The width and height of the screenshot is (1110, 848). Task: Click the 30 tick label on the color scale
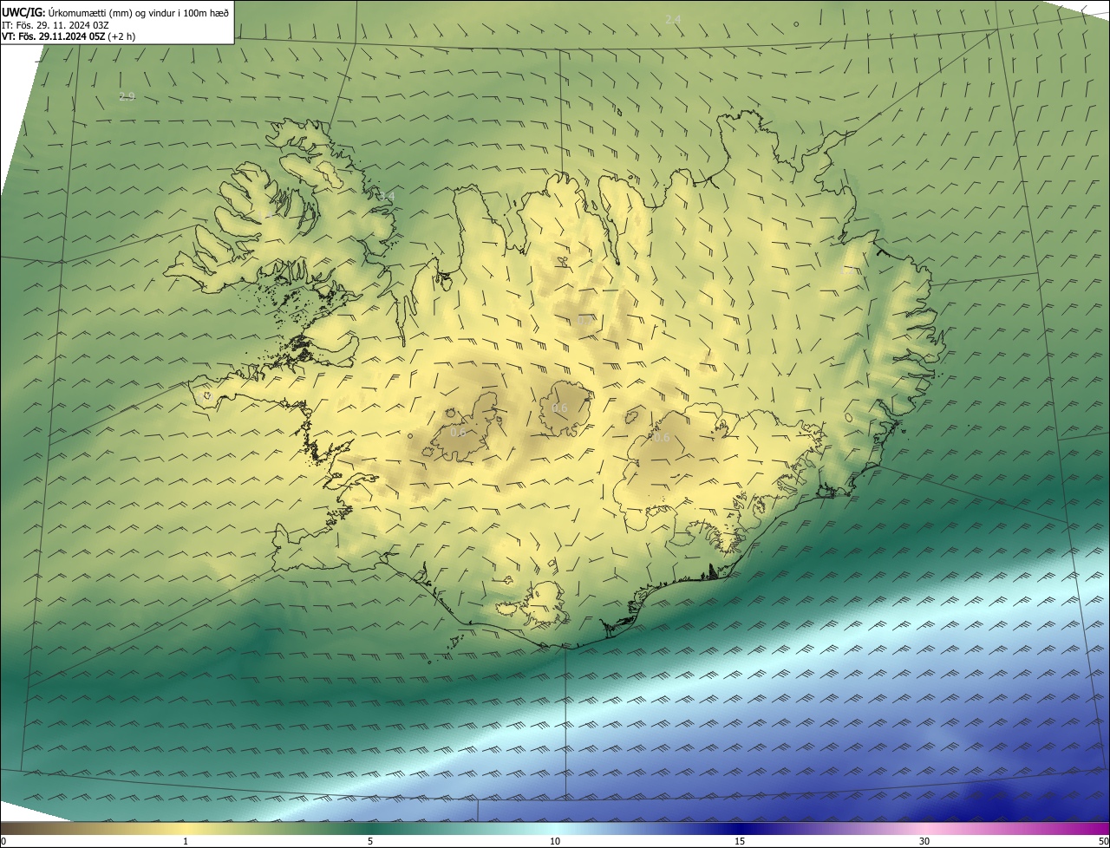click(924, 841)
